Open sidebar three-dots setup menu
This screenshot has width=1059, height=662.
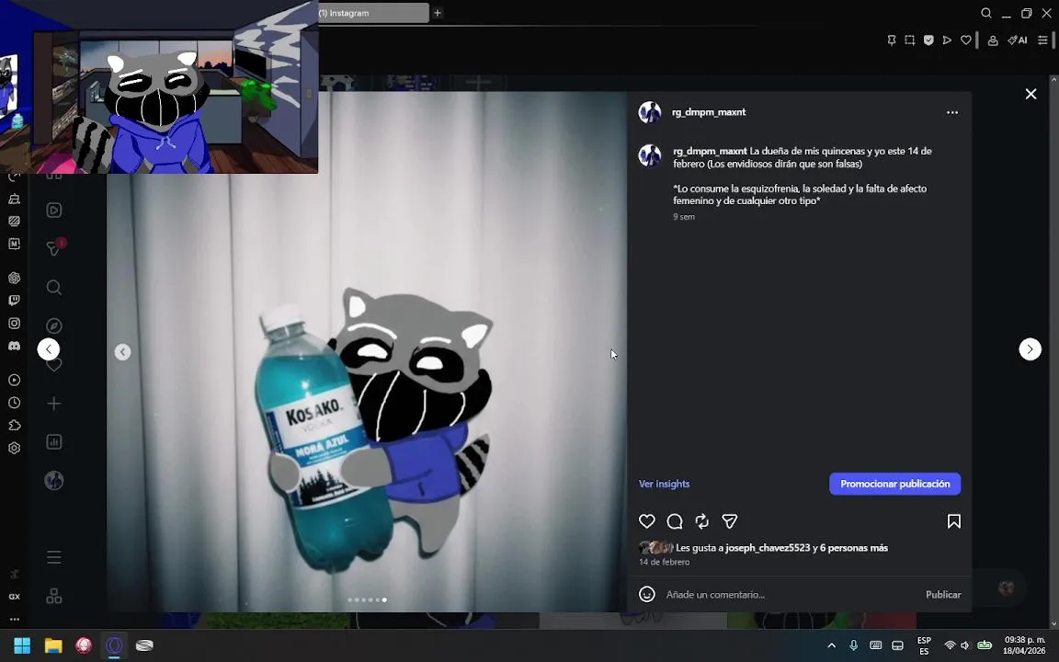(x=14, y=619)
